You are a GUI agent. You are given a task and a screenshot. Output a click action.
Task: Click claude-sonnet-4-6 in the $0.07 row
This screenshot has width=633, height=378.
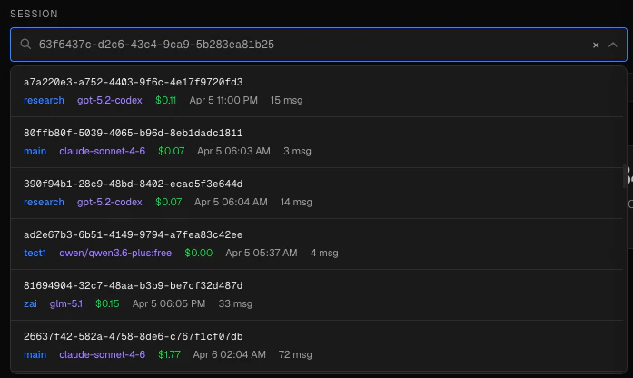tap(102, 151)
